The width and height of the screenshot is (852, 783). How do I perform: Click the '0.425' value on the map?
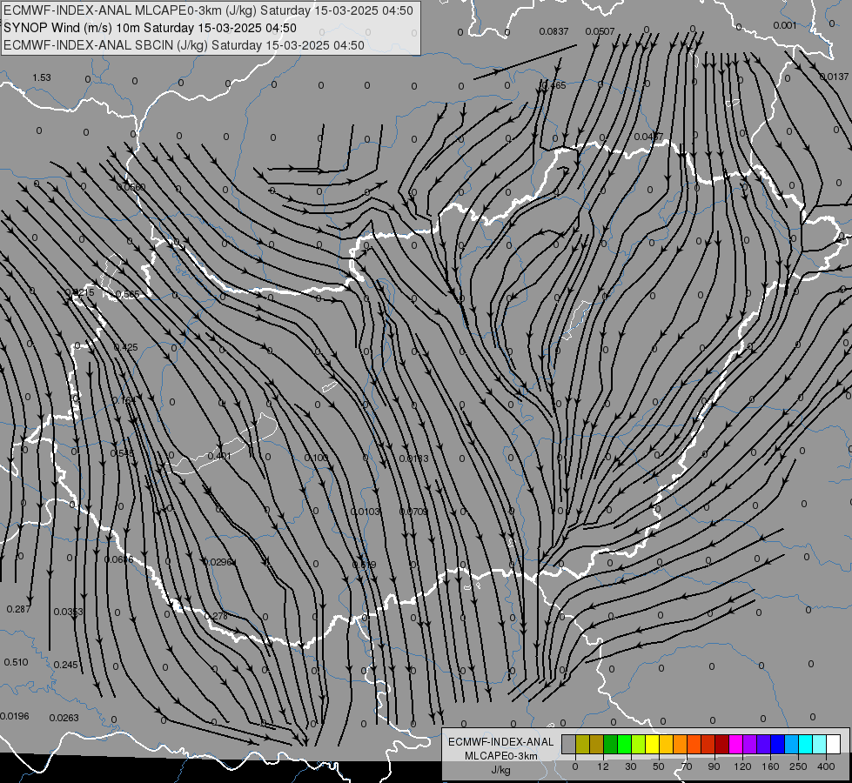125,347
